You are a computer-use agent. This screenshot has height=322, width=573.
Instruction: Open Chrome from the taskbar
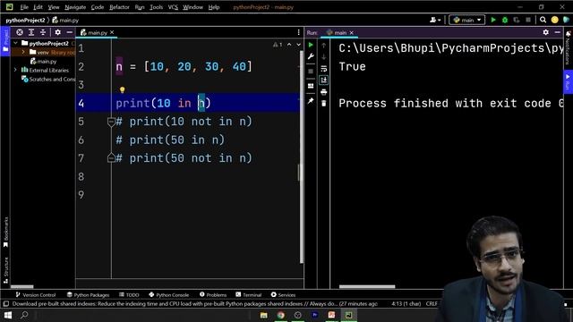pyautogui.click(x=280, y=315)
